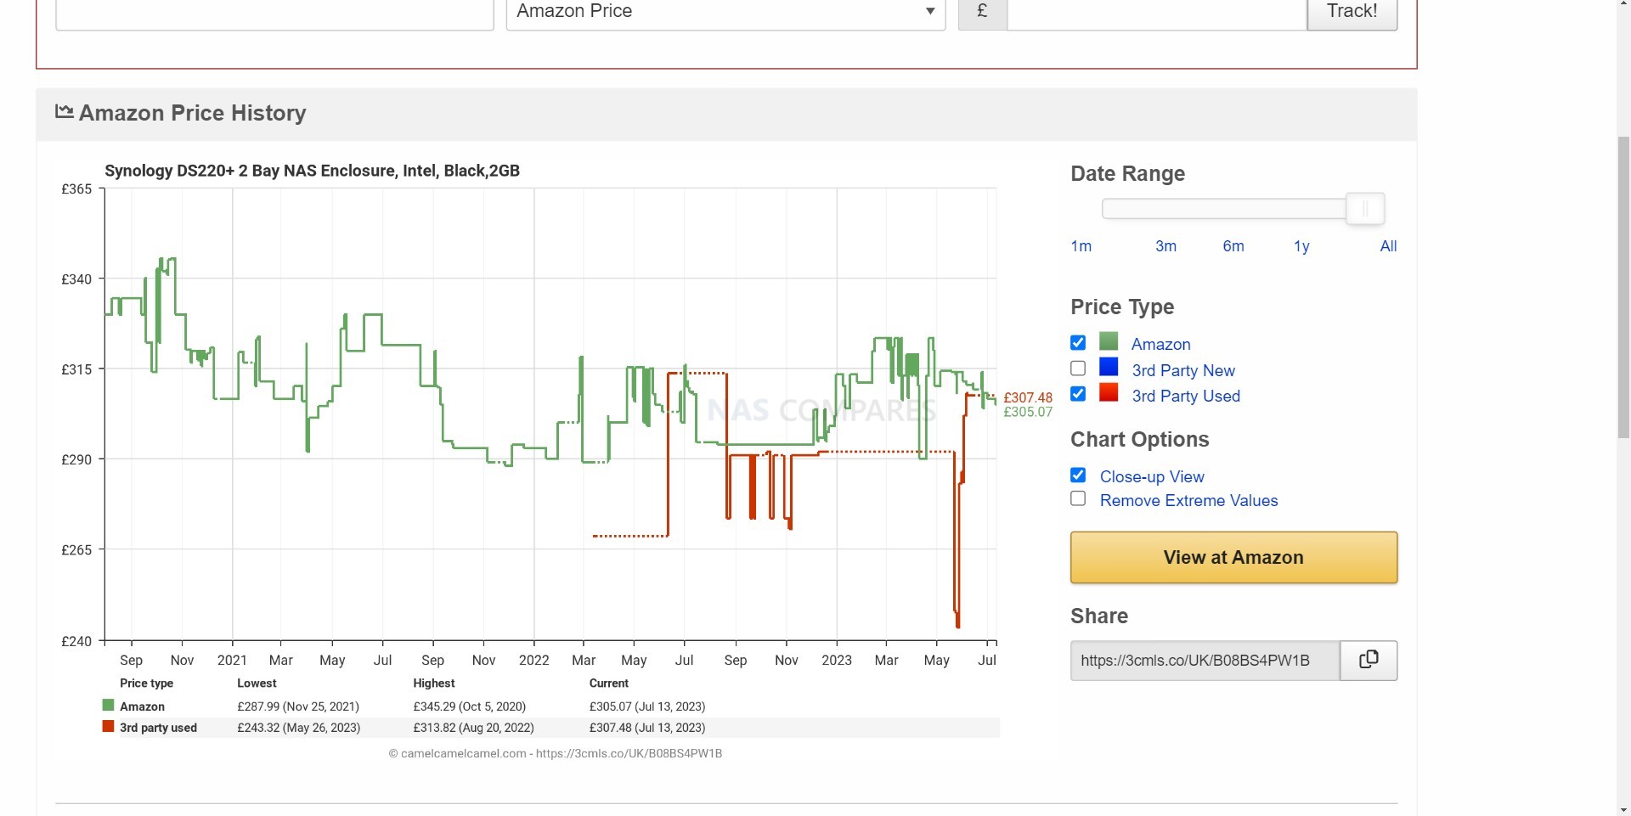Click the View at Amazon button

[1233, 558]
